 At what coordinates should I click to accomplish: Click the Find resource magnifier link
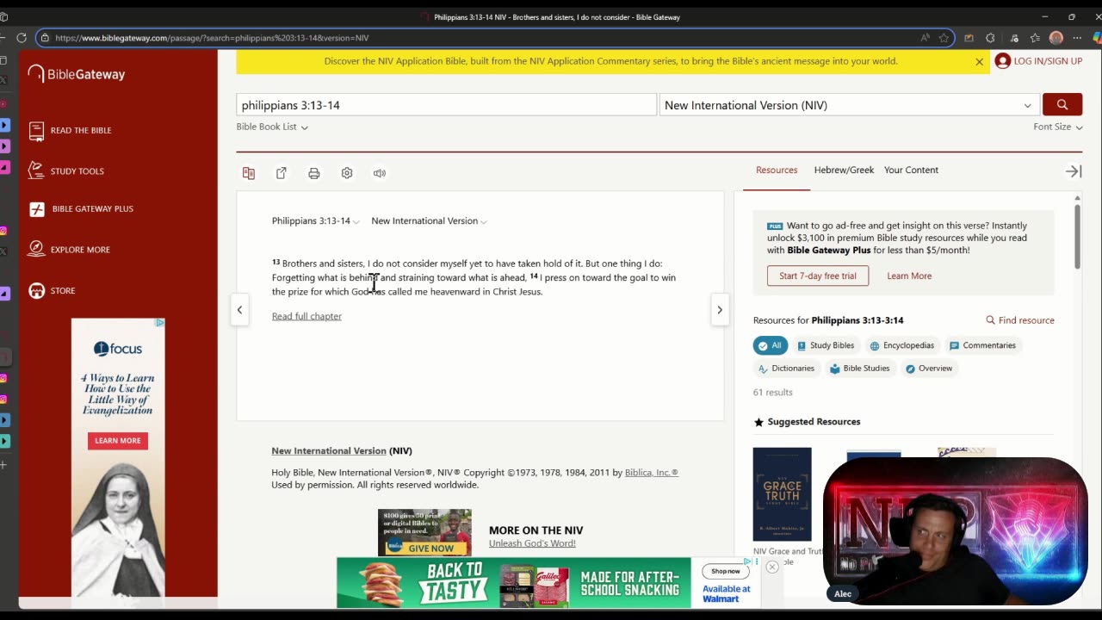[x=1020, y=320]
